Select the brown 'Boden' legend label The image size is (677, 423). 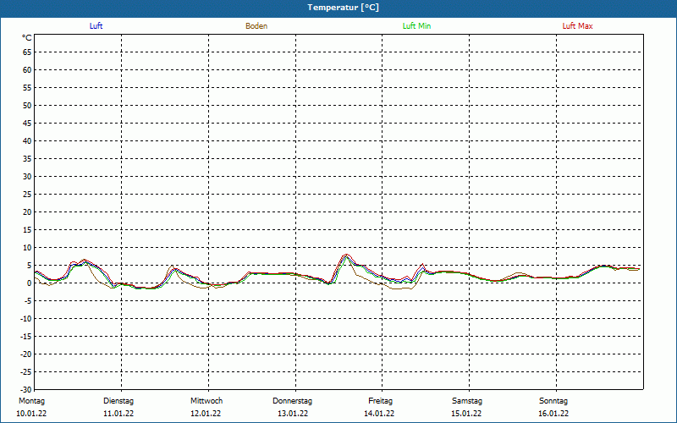click(x=256, y=26)
